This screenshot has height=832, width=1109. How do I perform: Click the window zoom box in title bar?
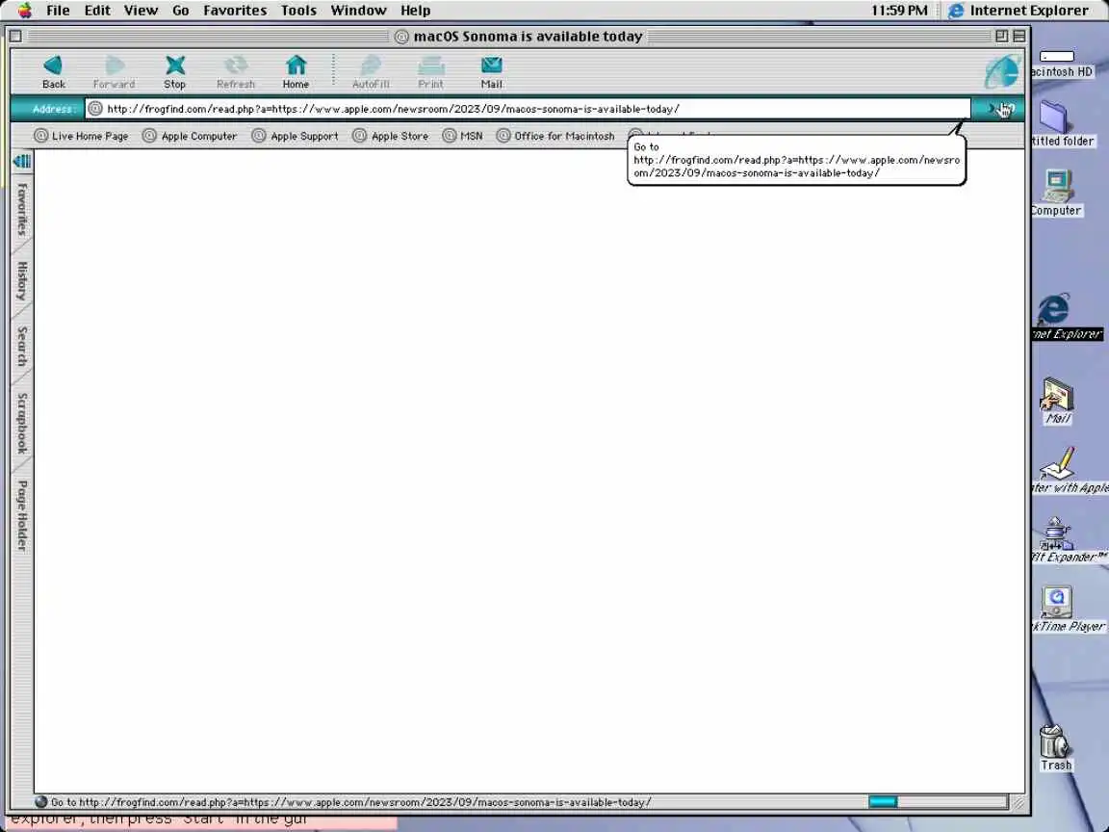(x=1001, y=36)
